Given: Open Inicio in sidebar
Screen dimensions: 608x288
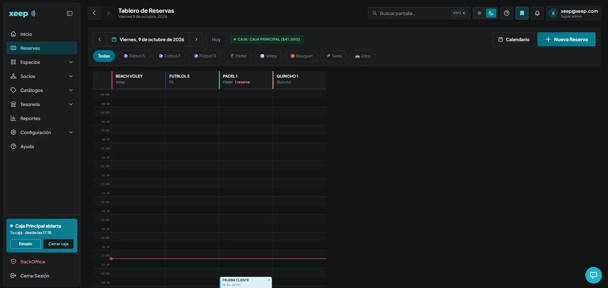Looking at the screenshot, I should [x=42, y=34].
